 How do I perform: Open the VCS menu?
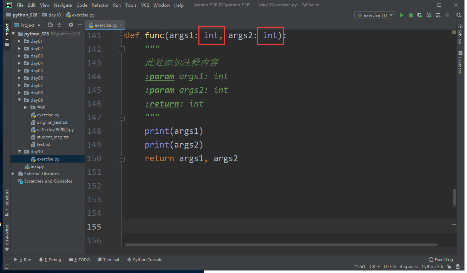[145, 5]
